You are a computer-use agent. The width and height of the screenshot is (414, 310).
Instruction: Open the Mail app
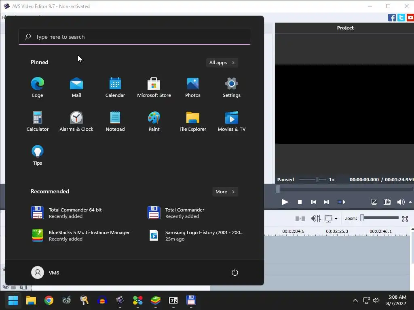[76, 88]
